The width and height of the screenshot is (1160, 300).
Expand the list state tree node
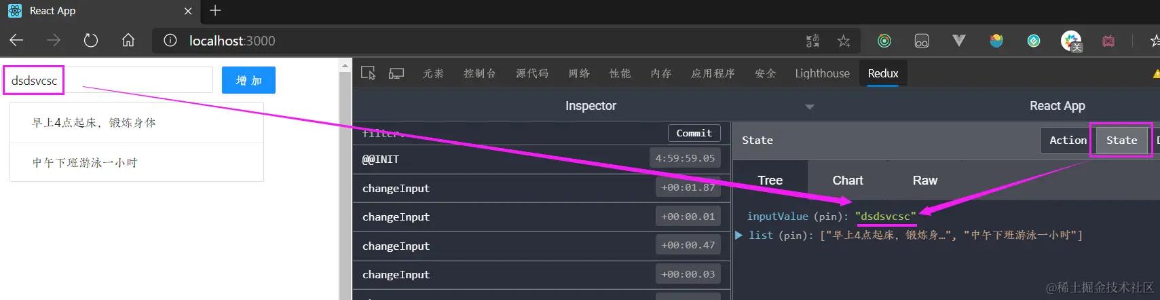click(739, 235)
